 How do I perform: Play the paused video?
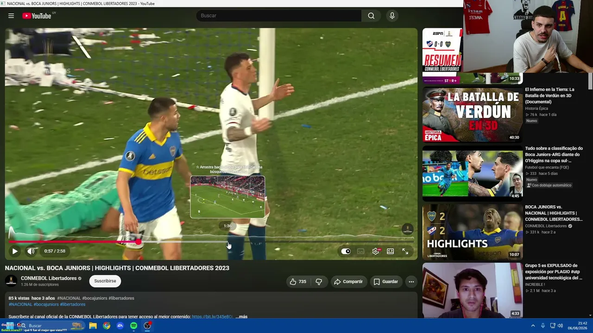[15, 251]
